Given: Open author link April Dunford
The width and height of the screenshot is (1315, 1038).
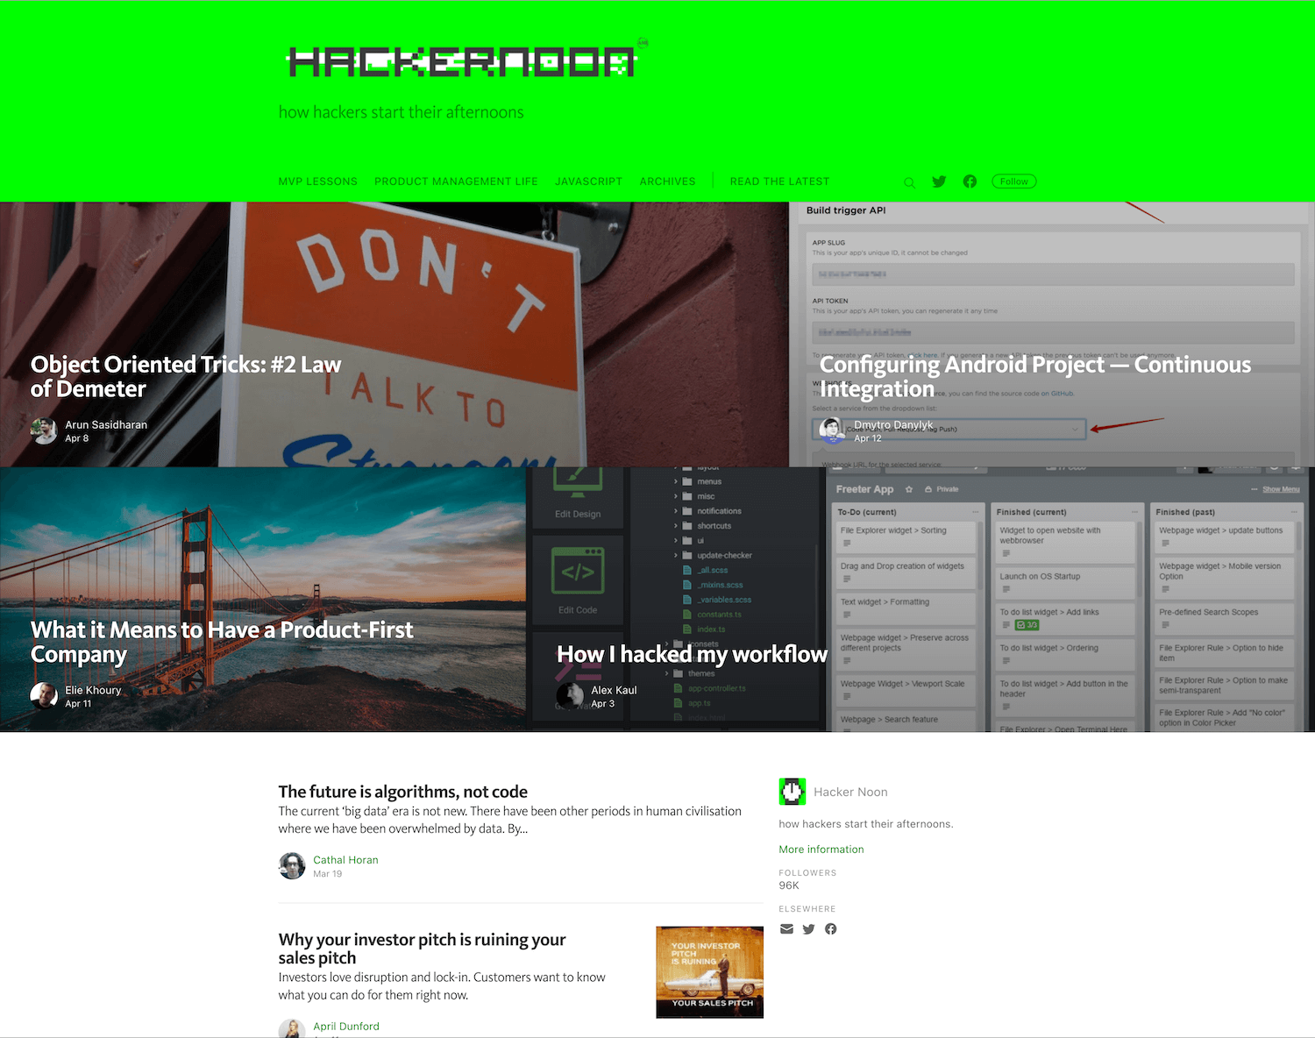Looking at the screenshot, I should pyautogui.click(x=346, y=1027).
